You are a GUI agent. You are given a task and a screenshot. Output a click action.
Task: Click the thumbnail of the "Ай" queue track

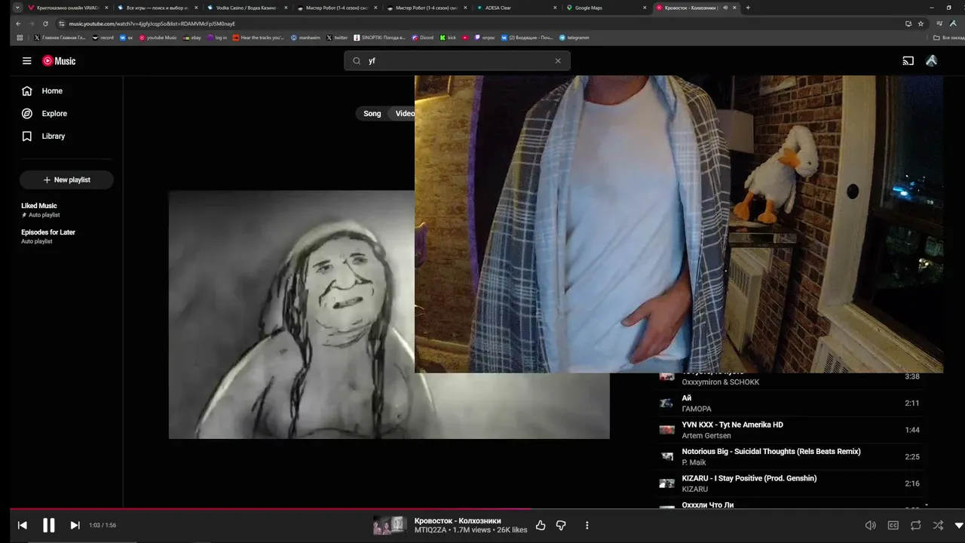[x=667, y=403]
